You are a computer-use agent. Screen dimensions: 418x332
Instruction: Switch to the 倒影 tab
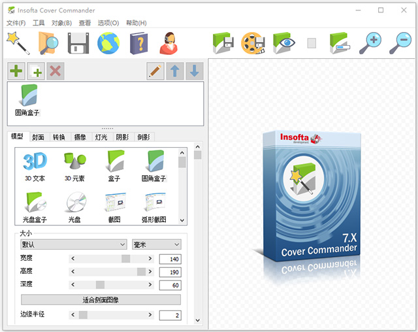point(144,137)
